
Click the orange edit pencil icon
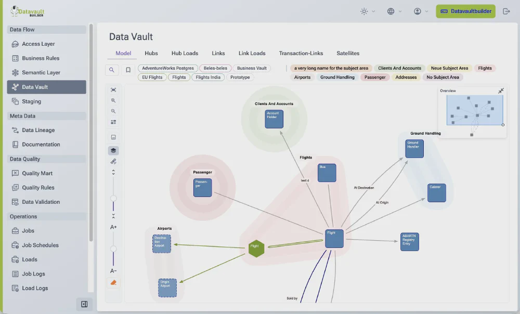[x=113, y=282]
